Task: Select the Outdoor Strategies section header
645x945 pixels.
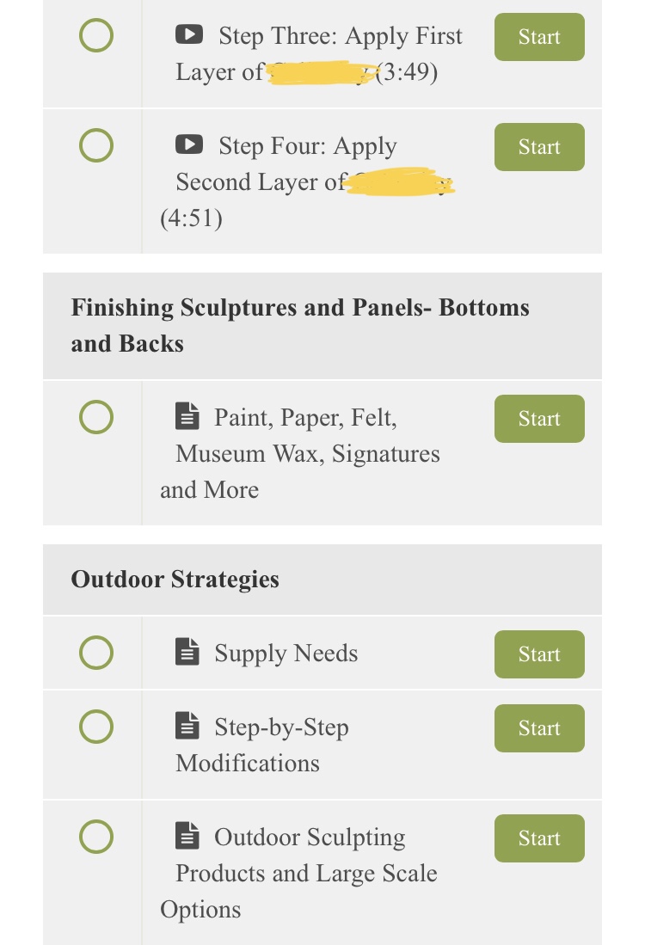Action: click(x=322, y=580)
